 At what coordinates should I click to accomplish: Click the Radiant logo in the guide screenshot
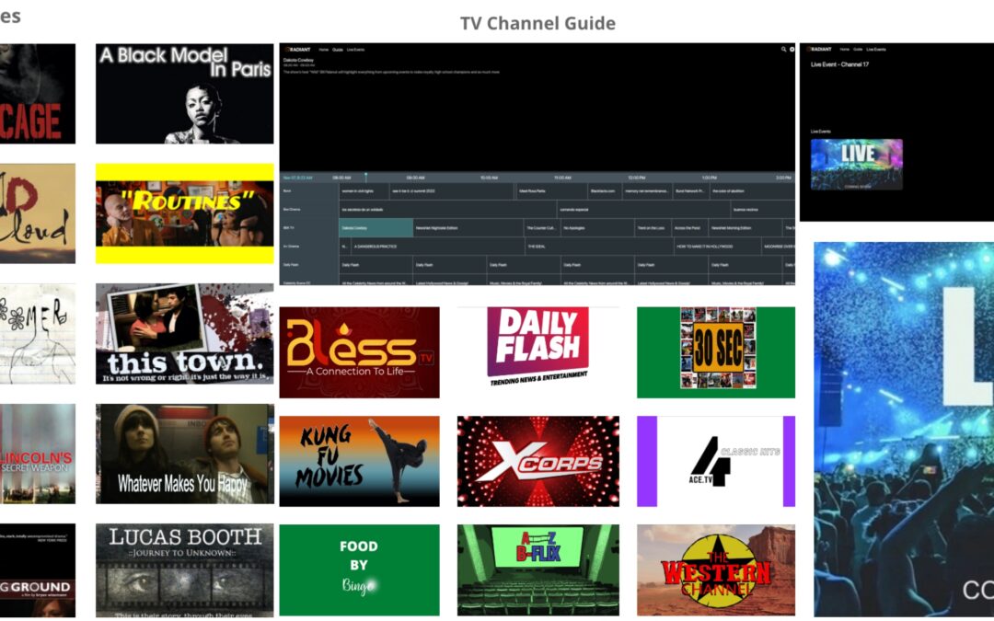click(297, 50)
